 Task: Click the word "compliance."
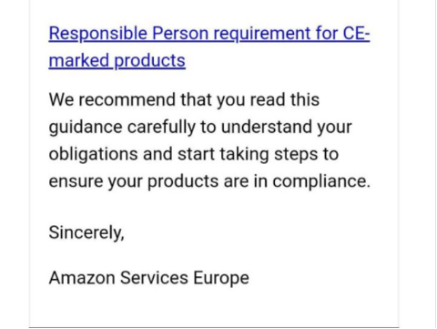pyautogui.click(x=321, y=181)
